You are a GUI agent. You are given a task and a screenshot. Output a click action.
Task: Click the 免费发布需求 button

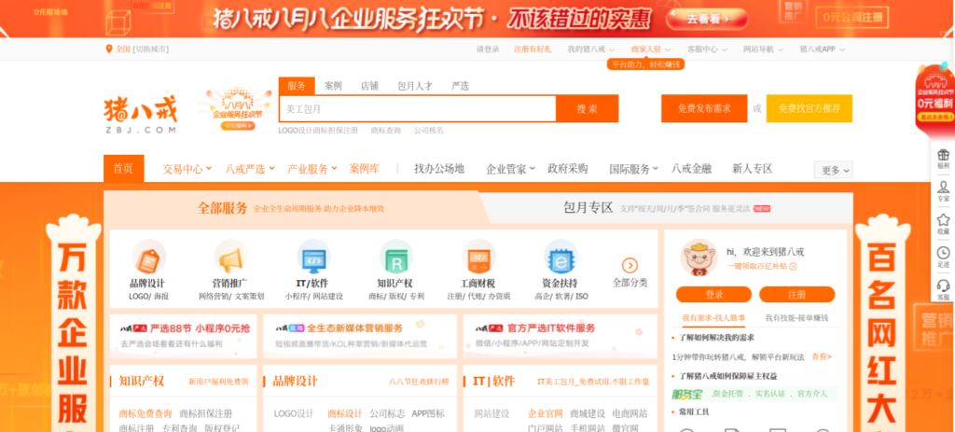pos(704,108)
